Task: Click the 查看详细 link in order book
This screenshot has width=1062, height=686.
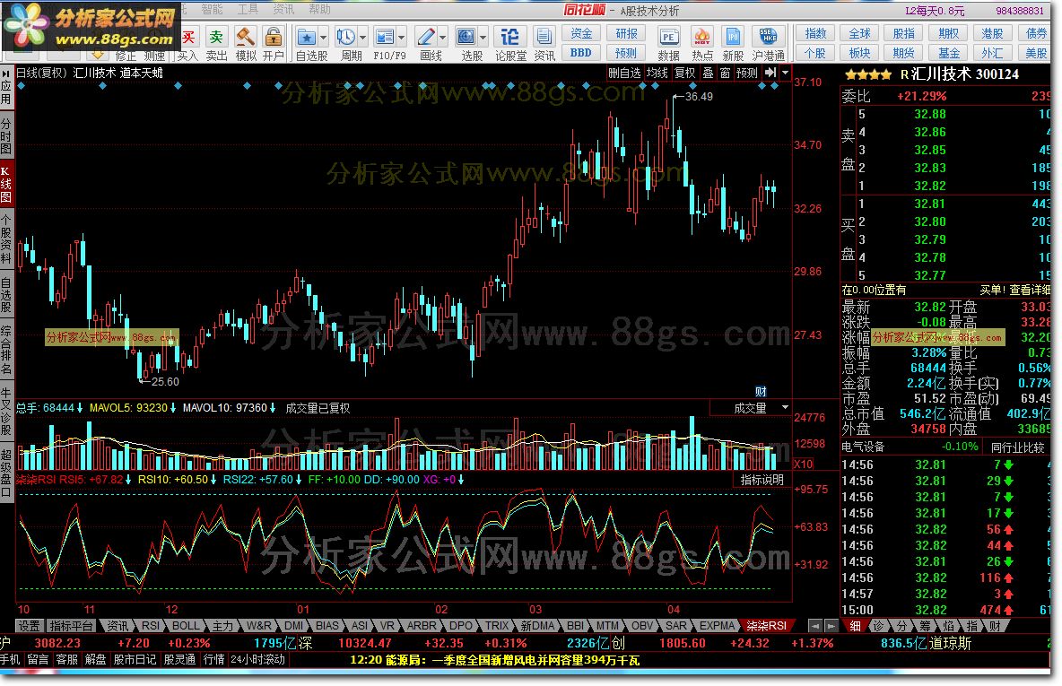Action: click(1031, 290)
